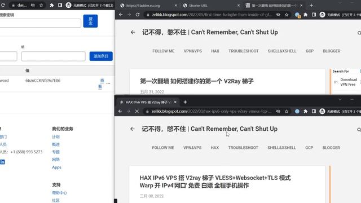The width and height of the screenshot is (361, 203).
Task: Toggle side panel in bottom window
Action: [x=314, y=112]
